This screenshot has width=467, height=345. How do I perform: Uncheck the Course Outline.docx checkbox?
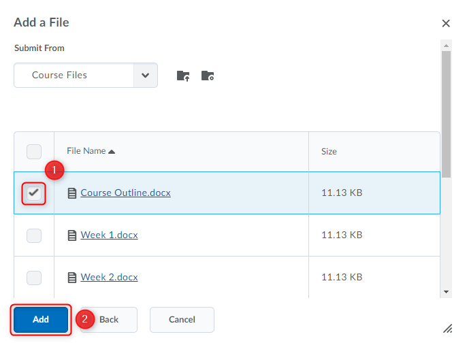pyautogui.click(x=34, y=193)
